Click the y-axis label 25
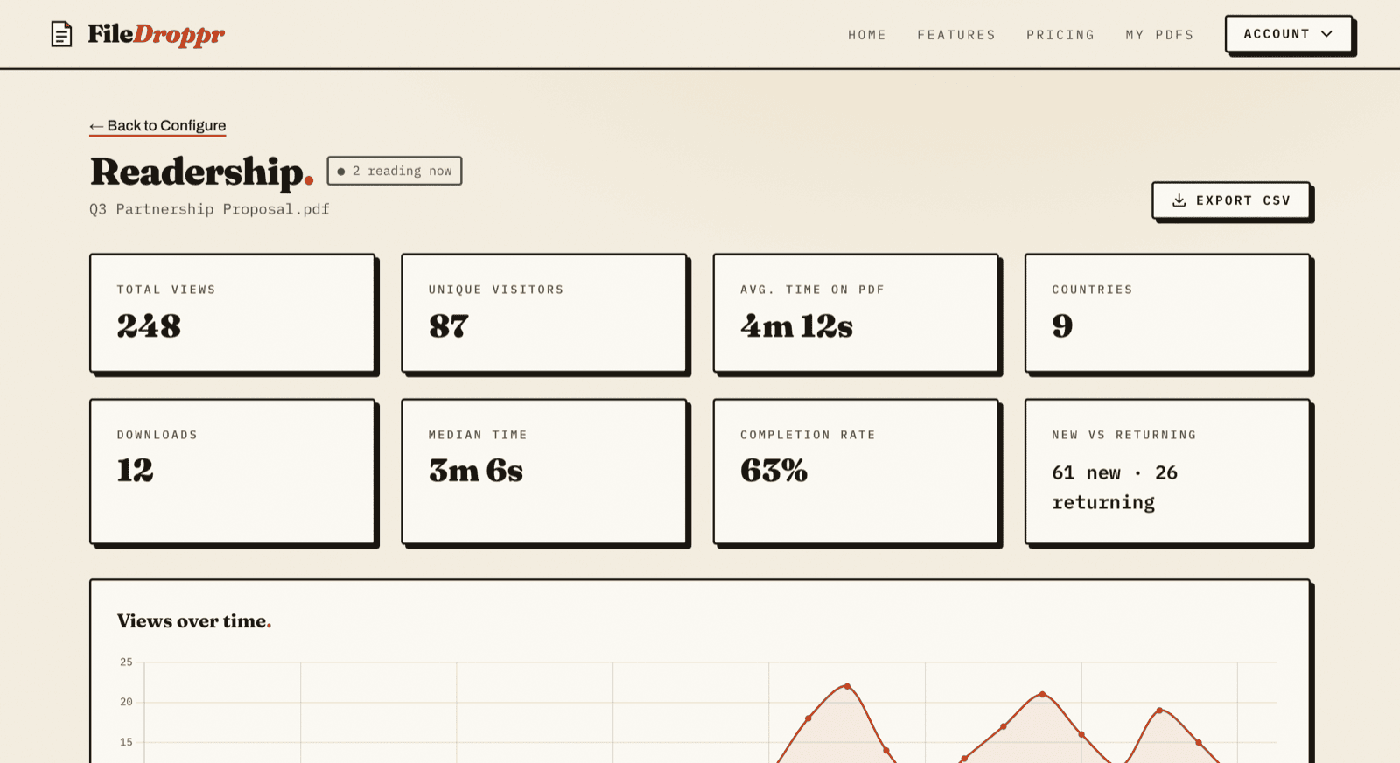The height and width of the screenshot is (763, 1400). tap(126, 662)
